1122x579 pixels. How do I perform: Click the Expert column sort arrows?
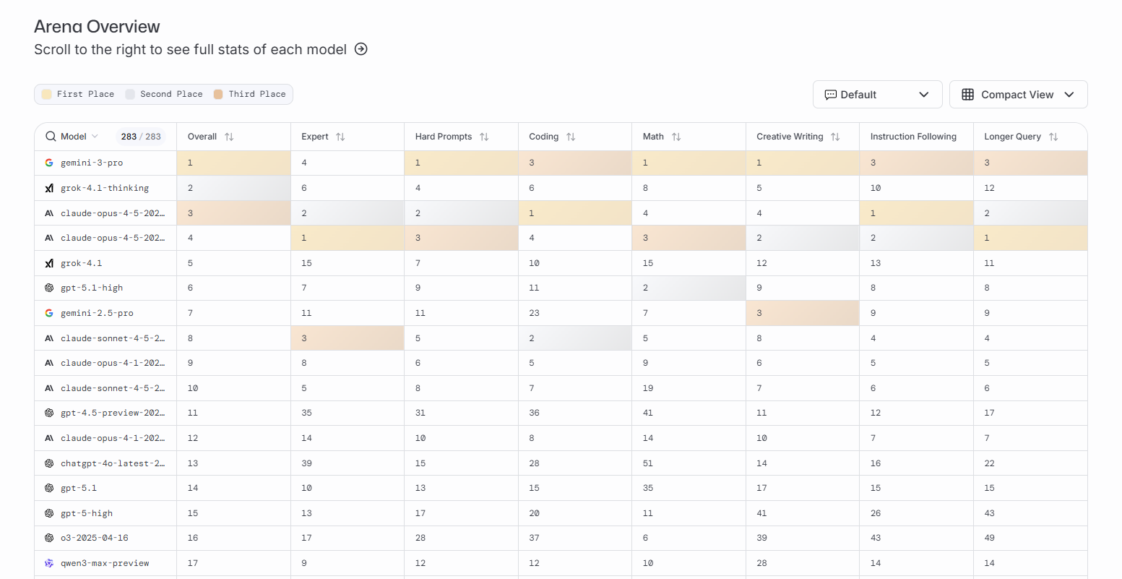click(x=340, y=137)
